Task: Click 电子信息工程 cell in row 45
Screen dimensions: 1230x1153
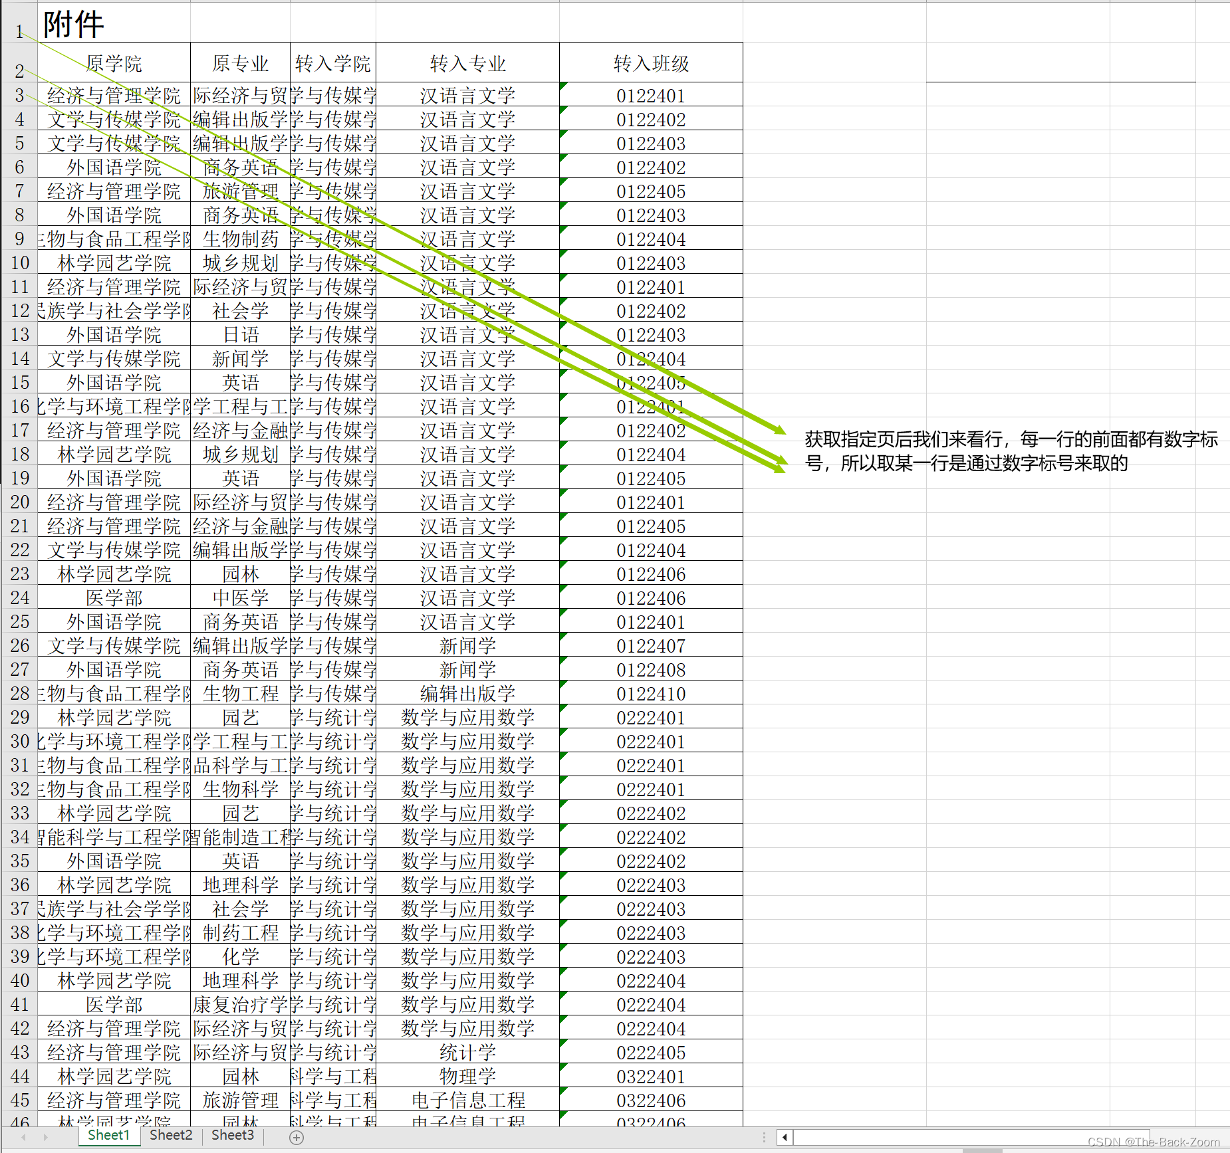Action: 467,1100
